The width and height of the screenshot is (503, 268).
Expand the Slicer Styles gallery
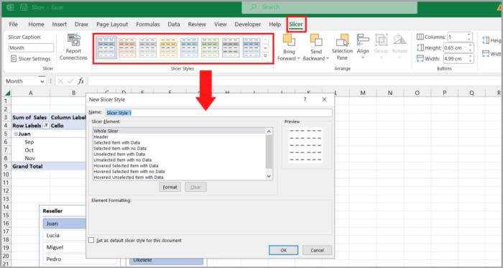coord(265,56)
